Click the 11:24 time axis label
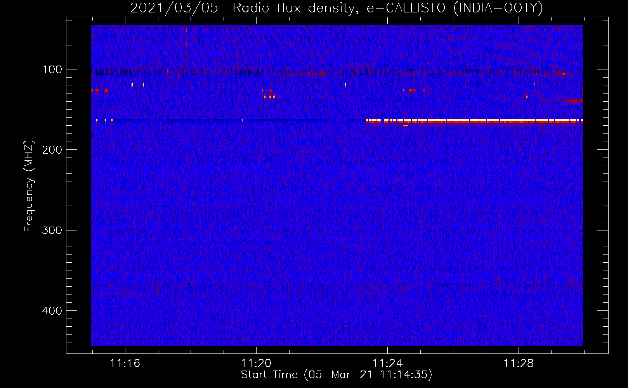The width and height of the screenshot is (628, 388). (x=387, y=364)
